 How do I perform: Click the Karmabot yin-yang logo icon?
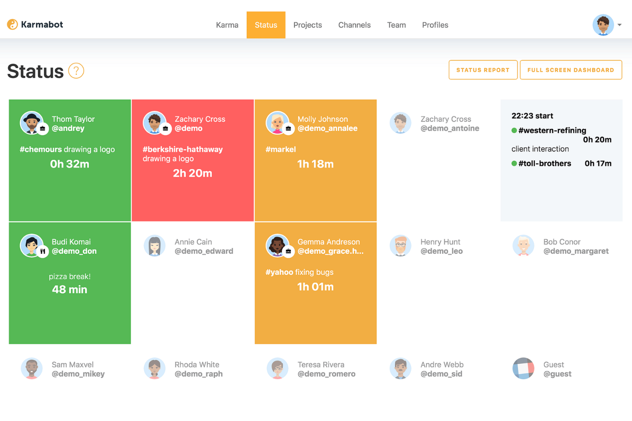(x=12, y=24)
